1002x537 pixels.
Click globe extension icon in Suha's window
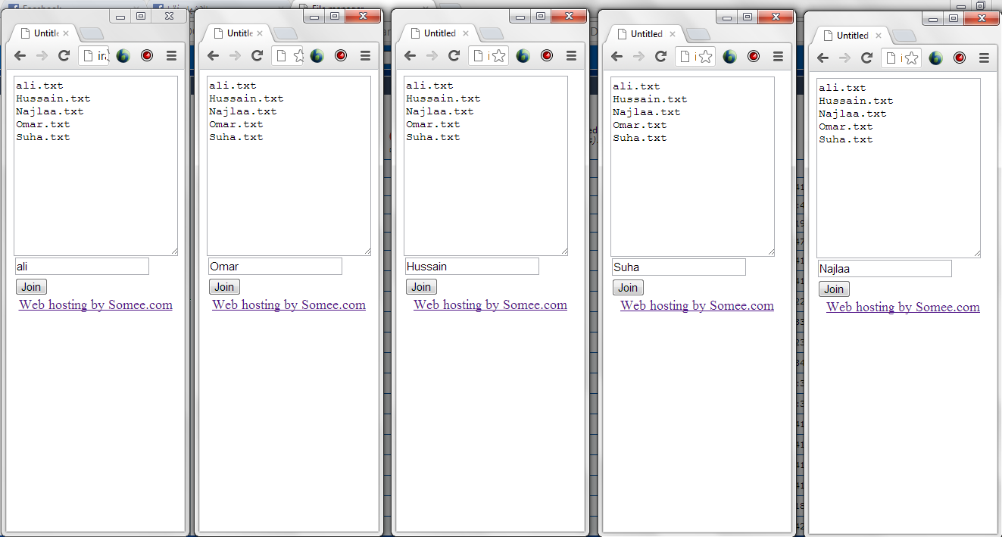pos(729,57)
